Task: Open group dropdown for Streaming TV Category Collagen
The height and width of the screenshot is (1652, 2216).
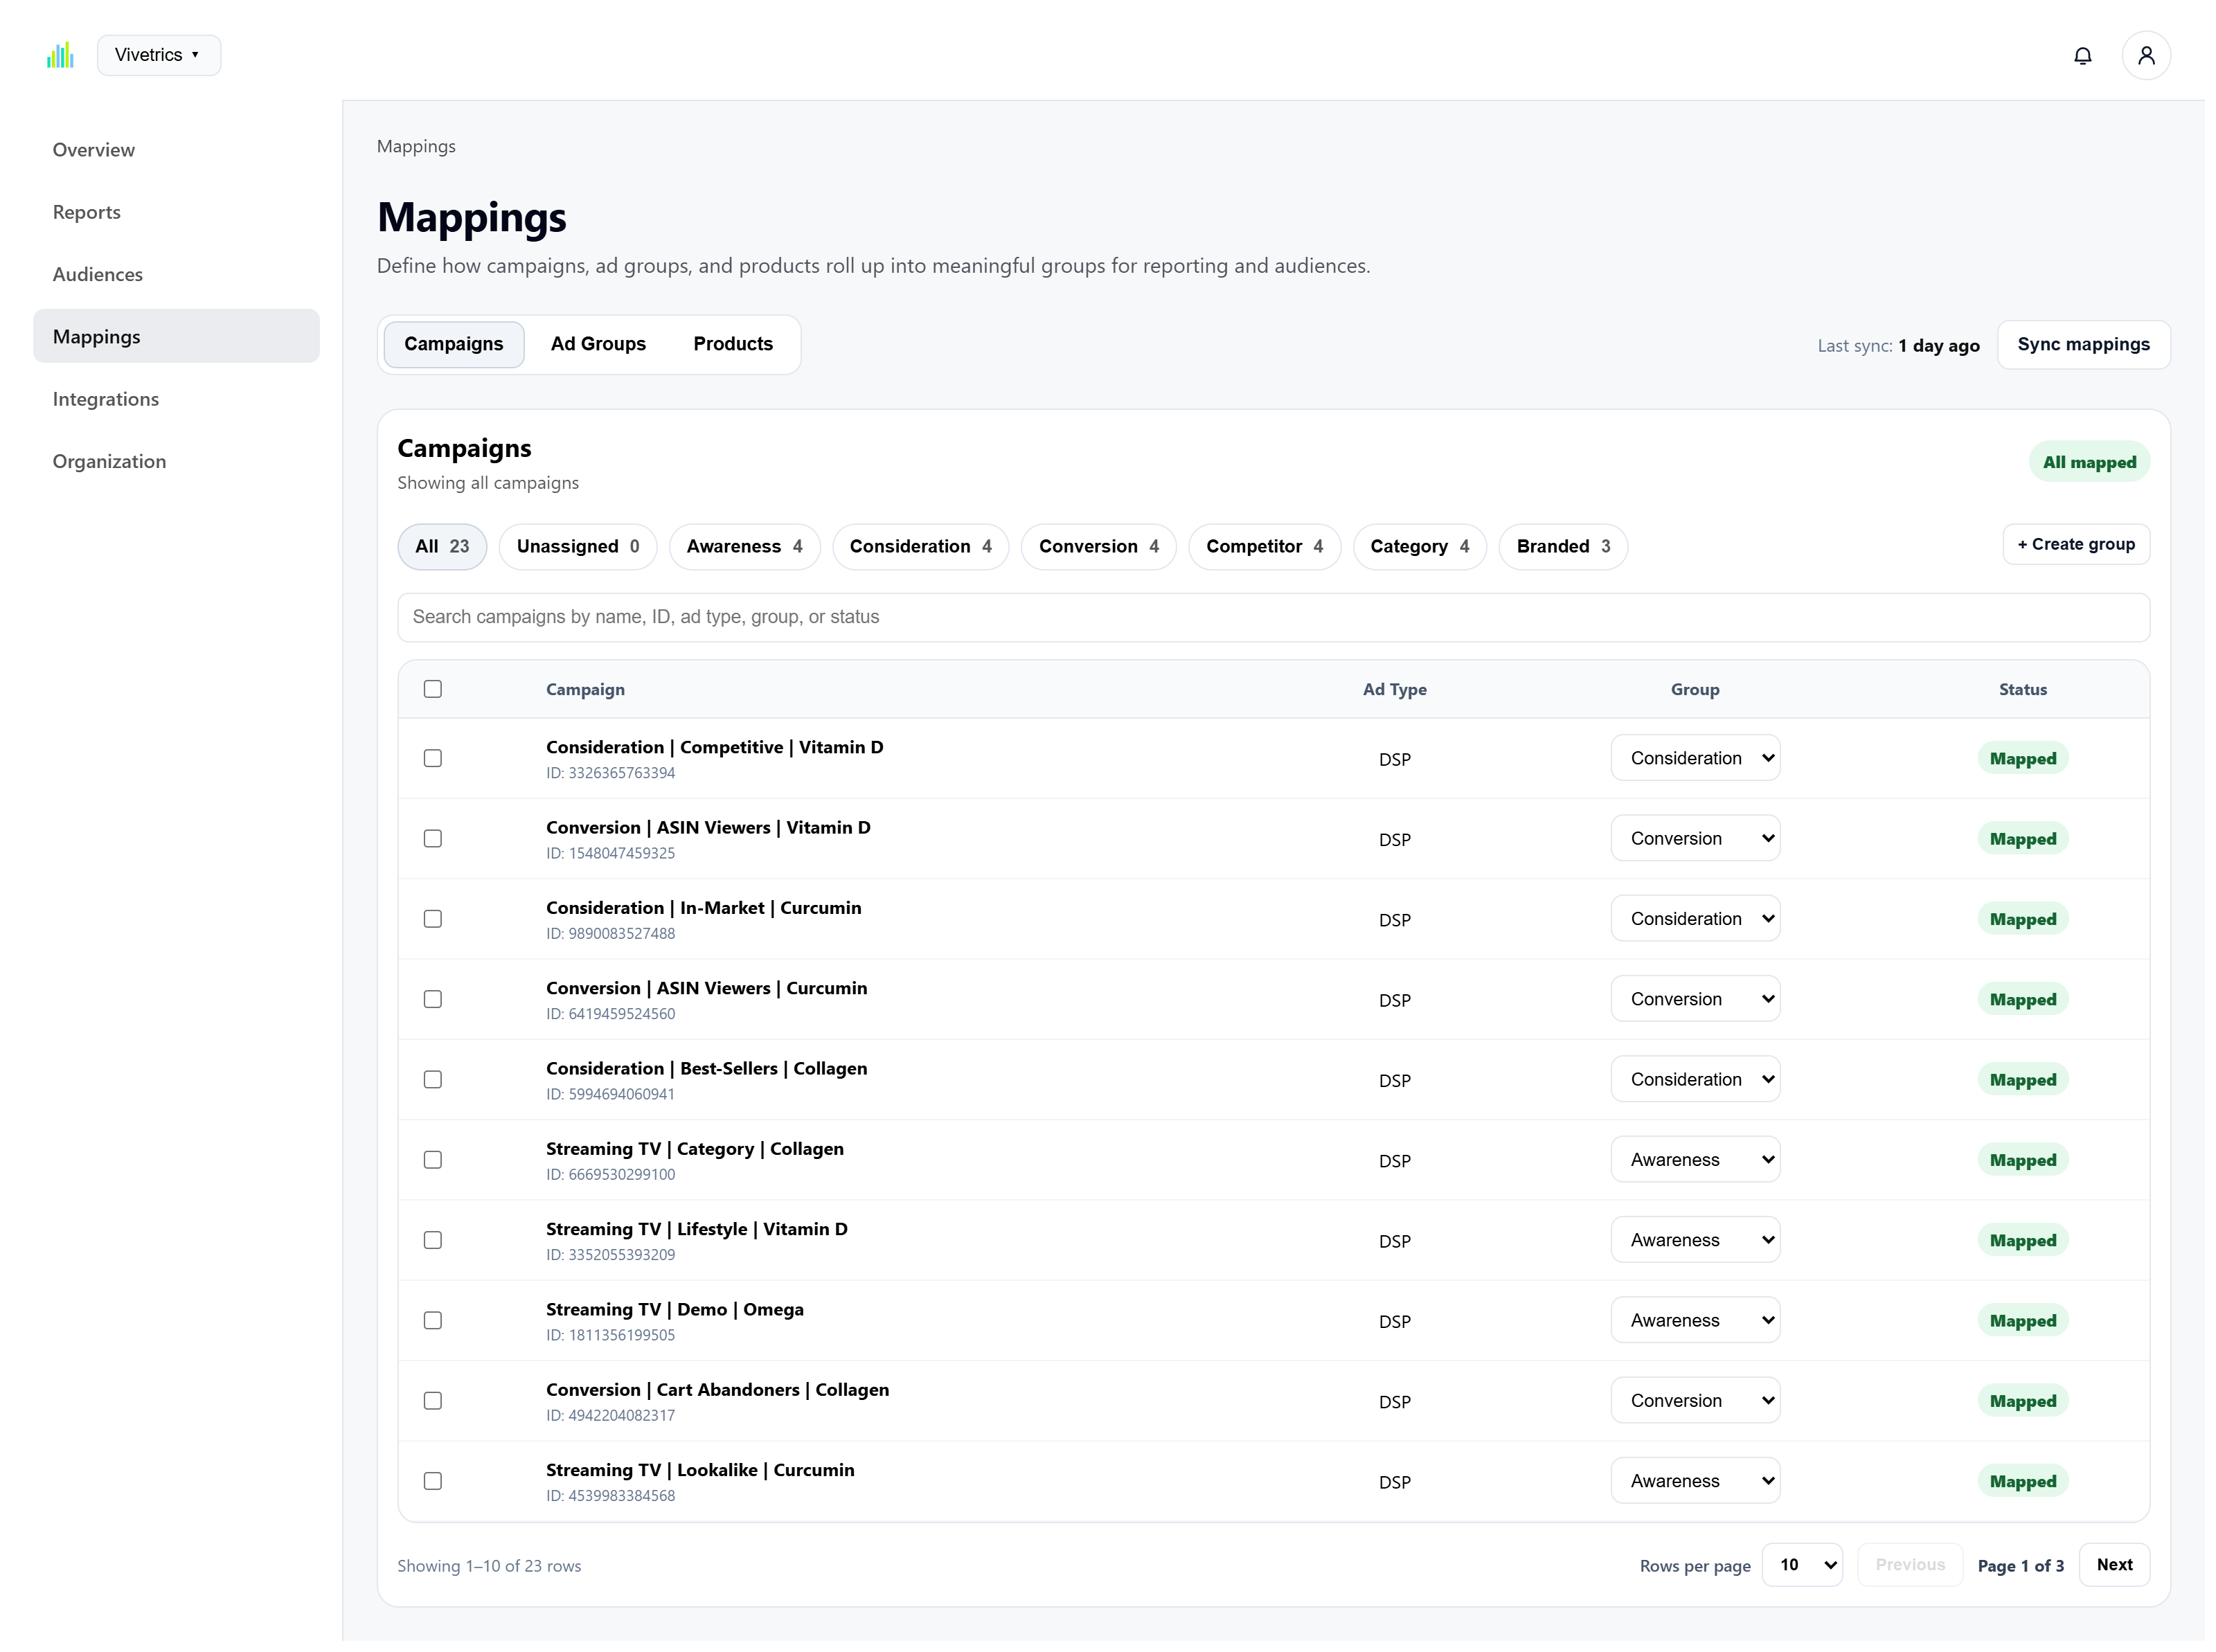Action: [1695, 1160]
